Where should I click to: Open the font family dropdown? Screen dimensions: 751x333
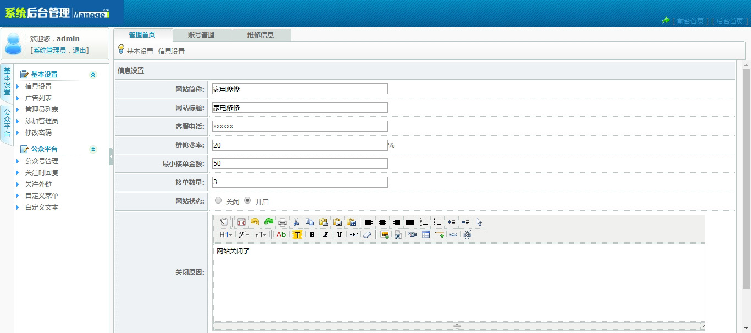[244, 235]
